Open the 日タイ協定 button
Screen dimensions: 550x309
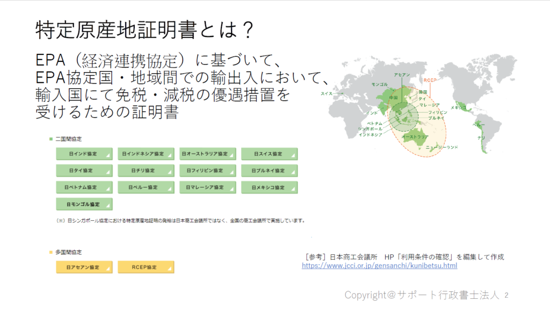[x=84, y=170]
